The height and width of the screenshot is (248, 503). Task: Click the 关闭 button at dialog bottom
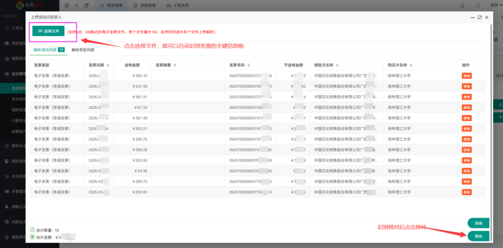click(x=478, y=223)
